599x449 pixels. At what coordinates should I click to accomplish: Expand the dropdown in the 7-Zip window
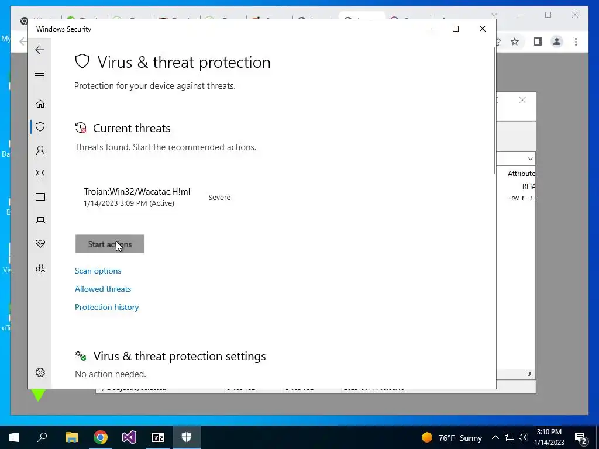[x=530, y=159]
